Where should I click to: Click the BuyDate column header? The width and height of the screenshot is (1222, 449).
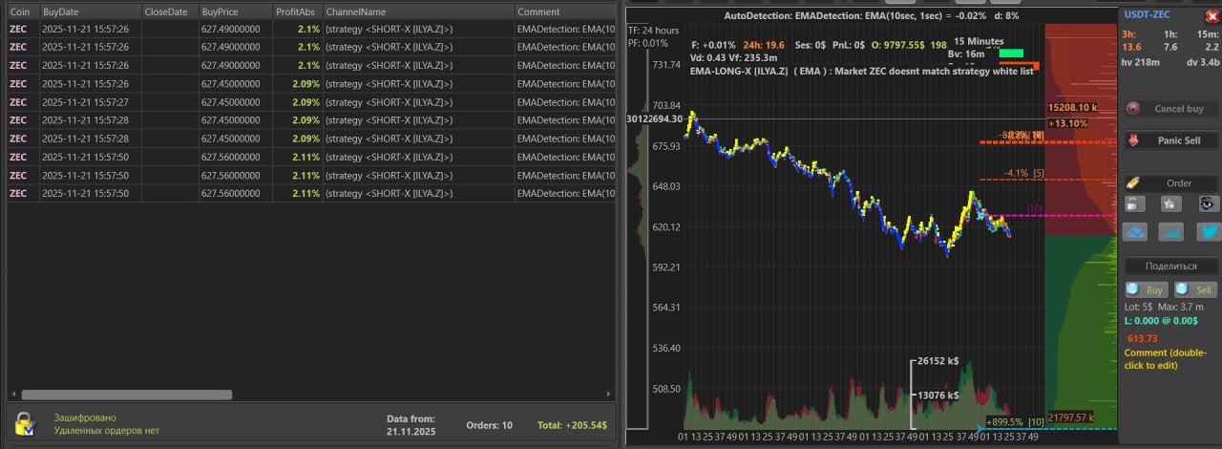pyautogui.click(x=90, y=11)
